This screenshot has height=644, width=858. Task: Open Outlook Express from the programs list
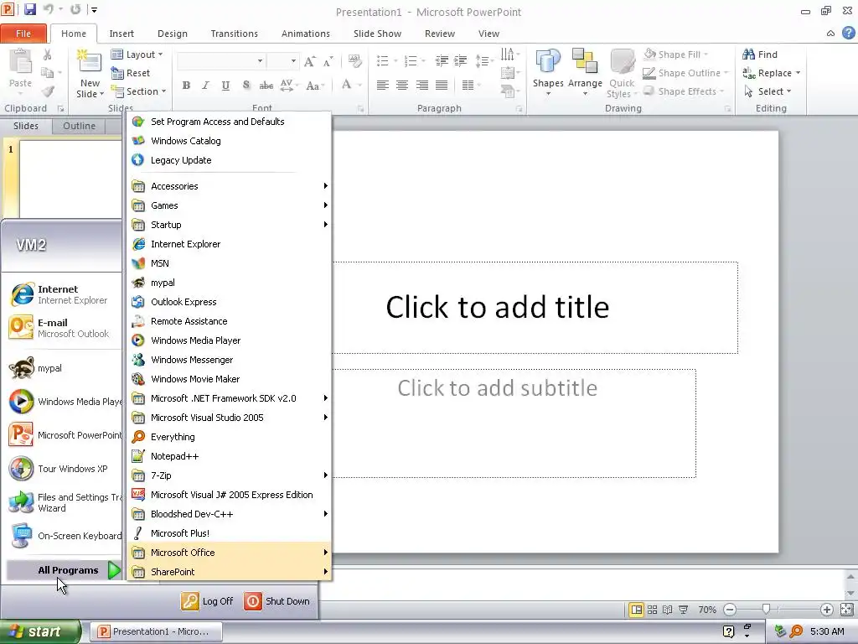[x=228, y=302]
